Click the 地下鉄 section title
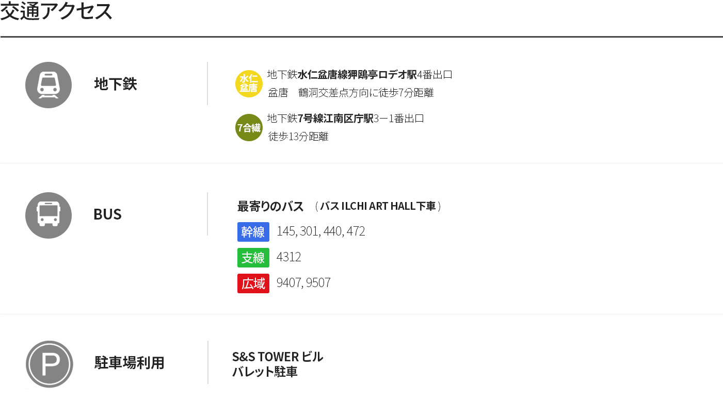The width and height of the screenshot is (723, 419). coord(116,84)
